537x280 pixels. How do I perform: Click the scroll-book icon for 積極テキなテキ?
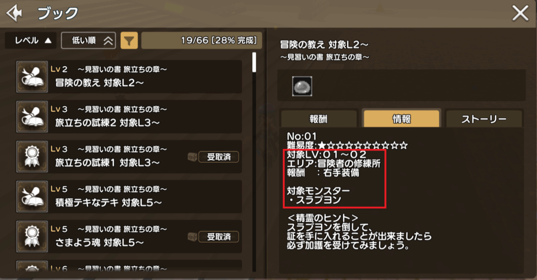(x=32, y=197)
